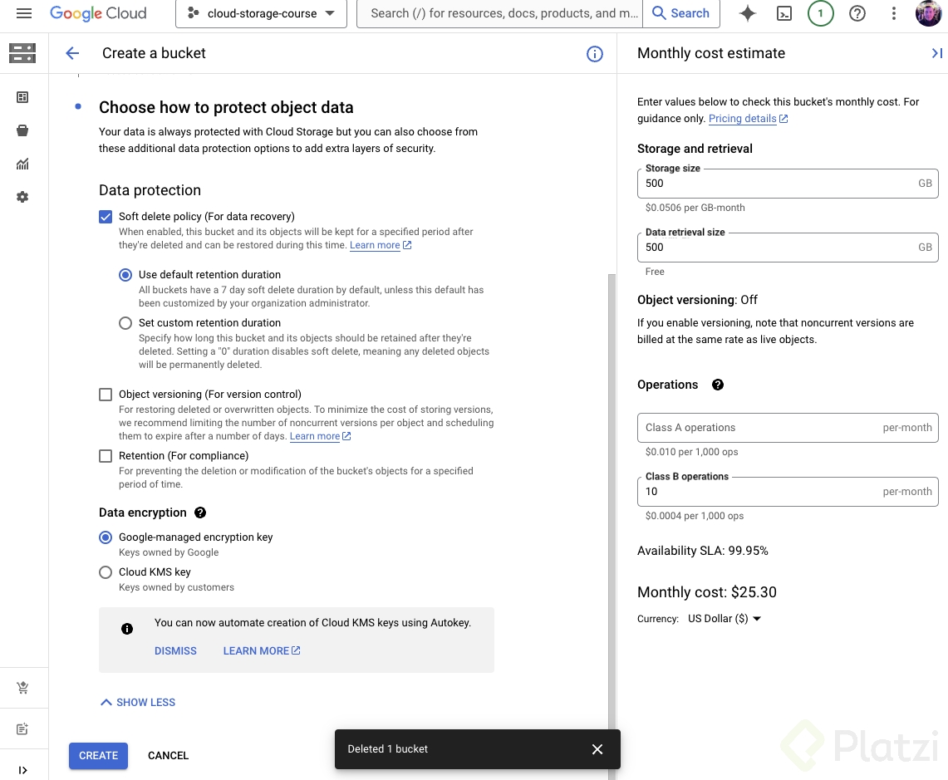This screenshot has height=780, width=948.
Task: Open Buckets icon in left sidebar
Action: pos(22,130)
